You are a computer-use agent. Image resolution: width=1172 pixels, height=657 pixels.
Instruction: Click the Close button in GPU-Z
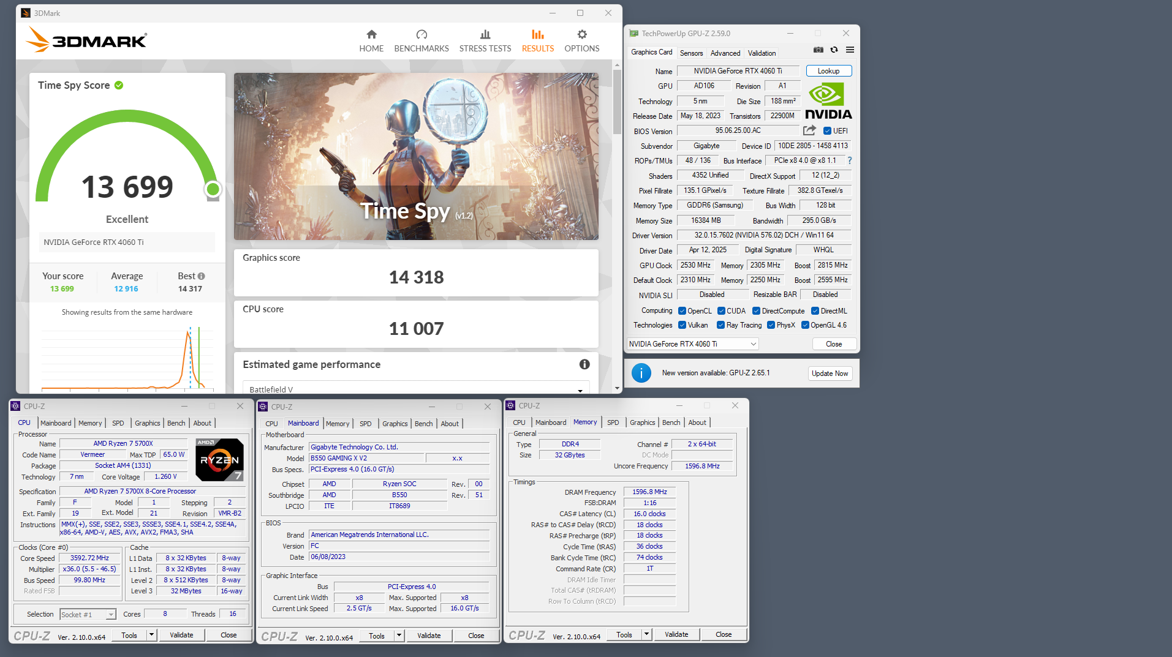point(834,344)
